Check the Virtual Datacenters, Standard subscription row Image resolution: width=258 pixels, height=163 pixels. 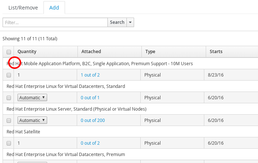[9, 98]
